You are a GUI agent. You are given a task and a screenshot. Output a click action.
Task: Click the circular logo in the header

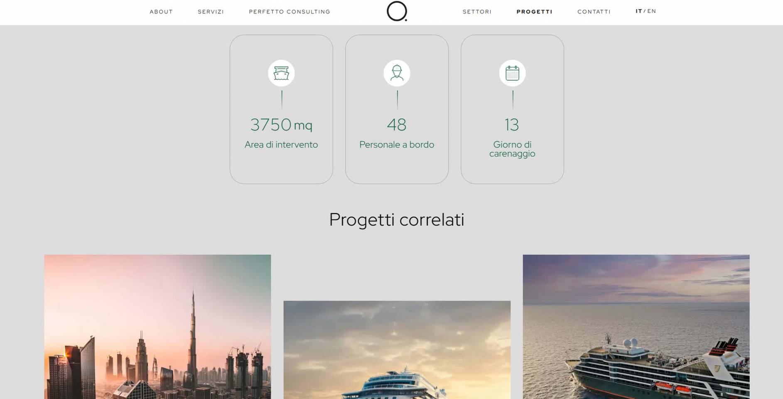coord(397,11)
